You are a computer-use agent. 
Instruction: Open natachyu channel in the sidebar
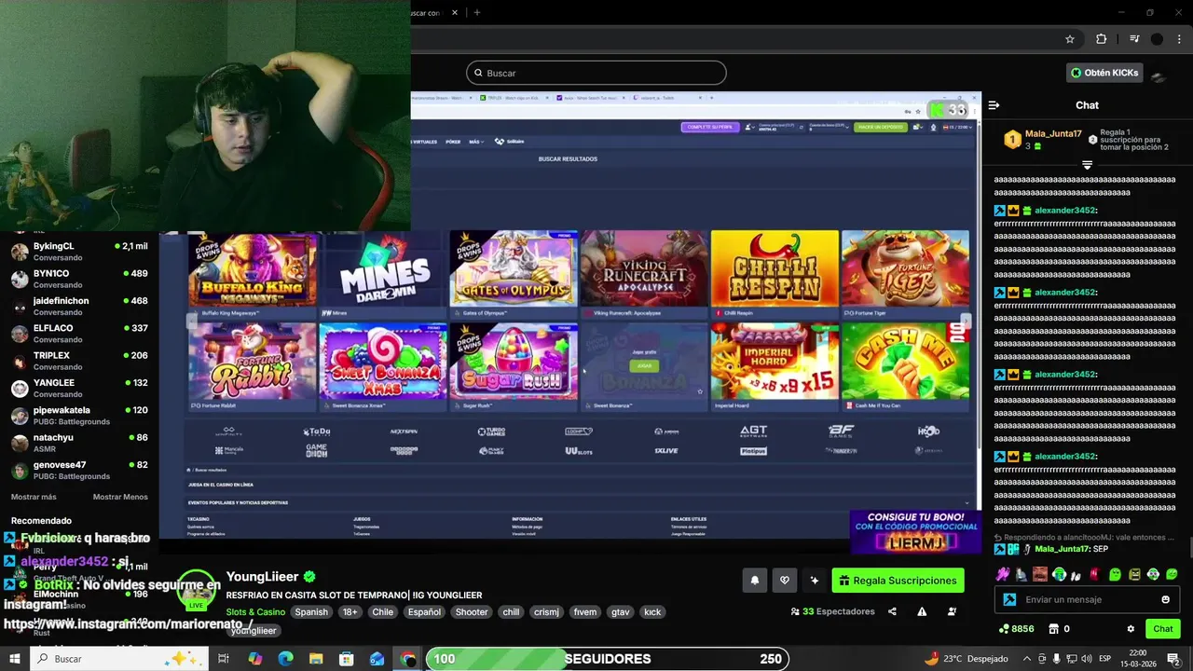(79, 443)
